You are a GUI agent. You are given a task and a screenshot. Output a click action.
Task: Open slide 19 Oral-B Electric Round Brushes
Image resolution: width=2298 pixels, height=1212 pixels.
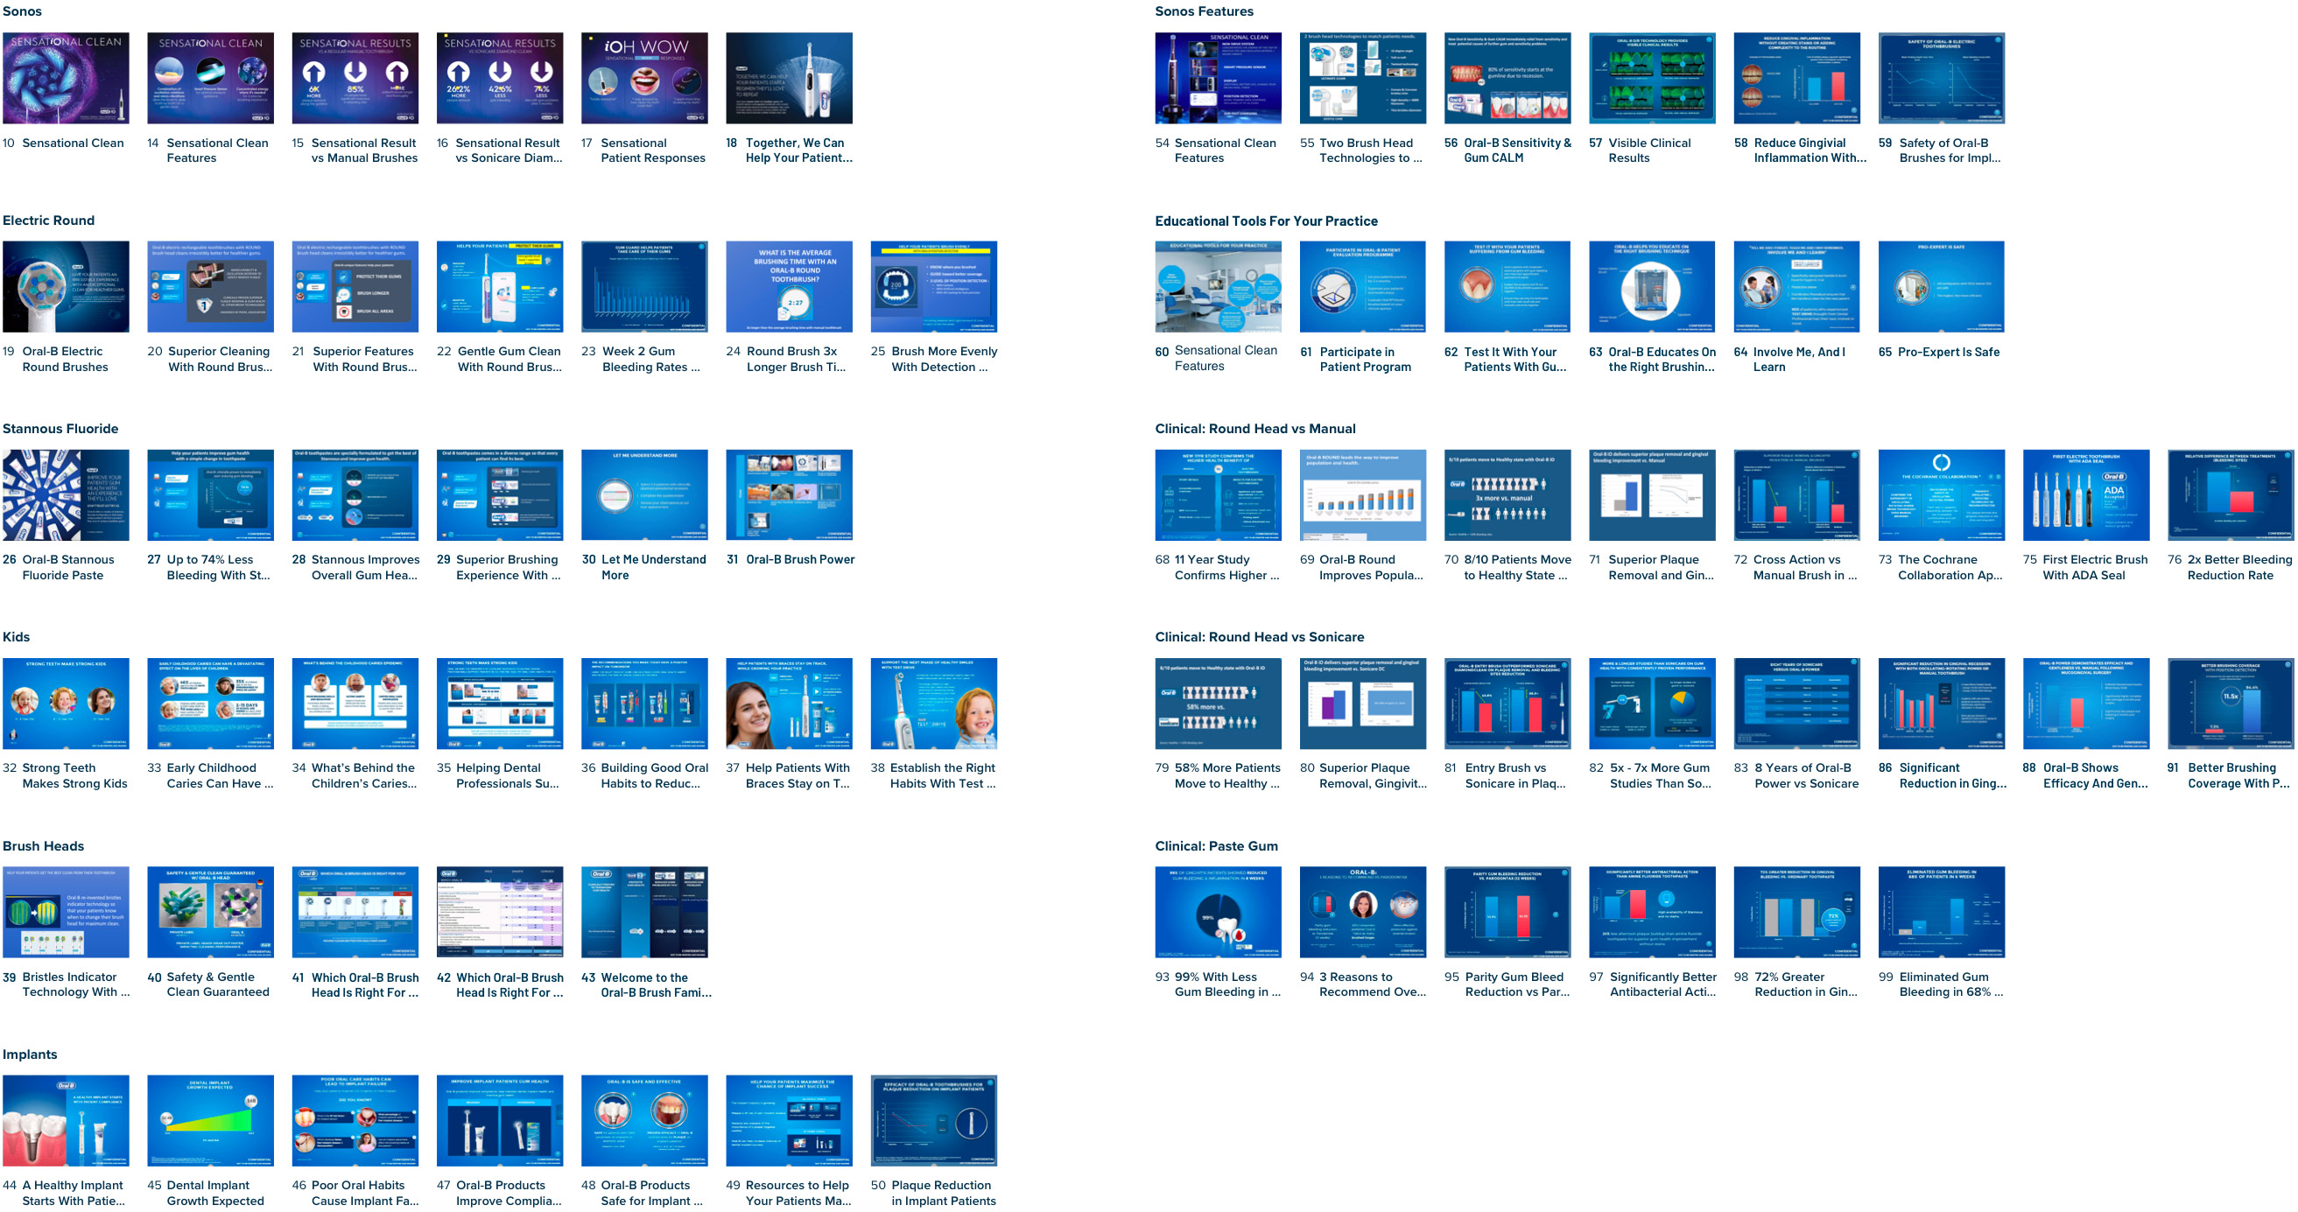65,286
